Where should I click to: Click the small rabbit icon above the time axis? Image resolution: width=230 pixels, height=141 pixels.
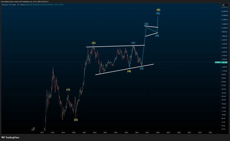pos(33,129)
